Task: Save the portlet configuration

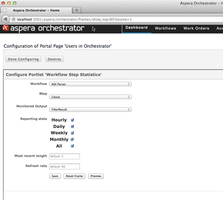Action: [55, 176]
